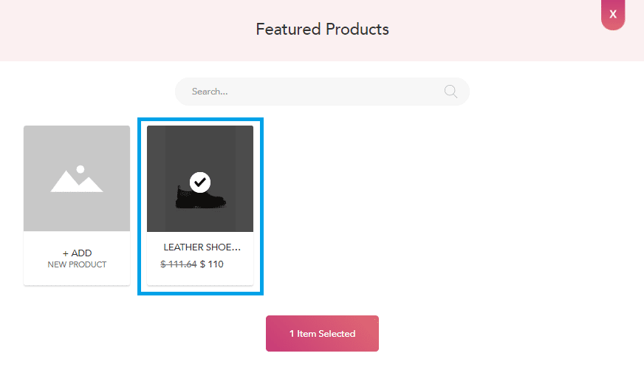Confirm with 1 Item Selected button
The width and height of the screenshot is (644, 373).
(322, 334)
